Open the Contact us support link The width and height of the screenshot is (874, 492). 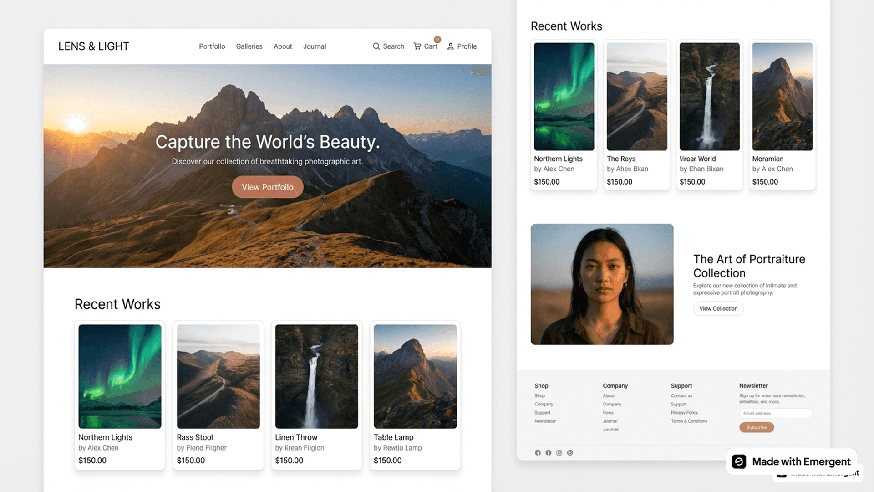coord(681,395)
